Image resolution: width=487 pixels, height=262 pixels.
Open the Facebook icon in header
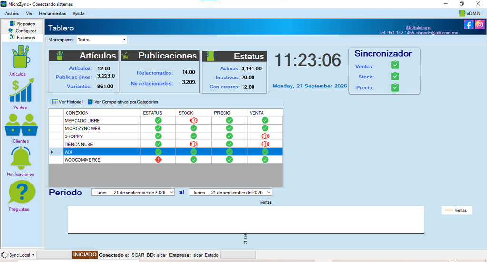(x=468, y=25)
